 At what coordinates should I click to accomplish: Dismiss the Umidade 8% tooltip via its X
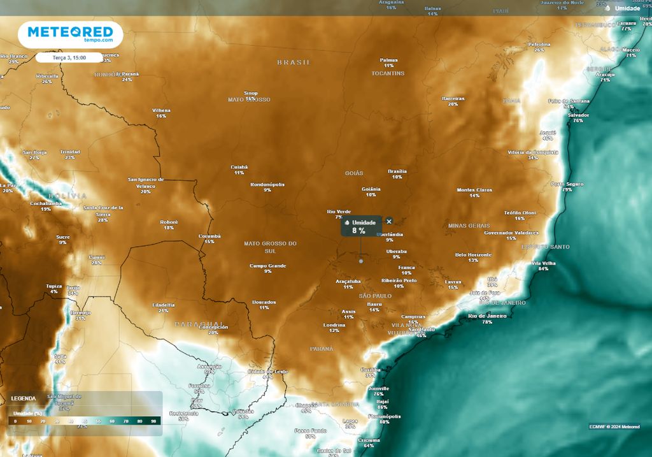[x=388, y=221]
